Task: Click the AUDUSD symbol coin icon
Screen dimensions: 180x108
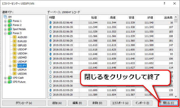Action: [15, 37]
